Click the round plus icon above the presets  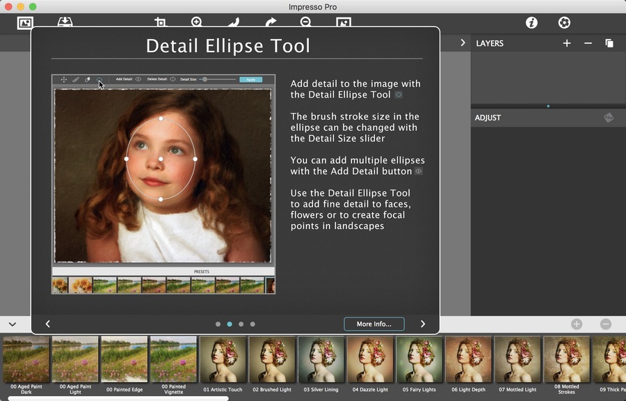point(577,324)
